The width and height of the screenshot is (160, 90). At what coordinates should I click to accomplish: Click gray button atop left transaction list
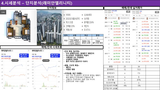[128, 12]
